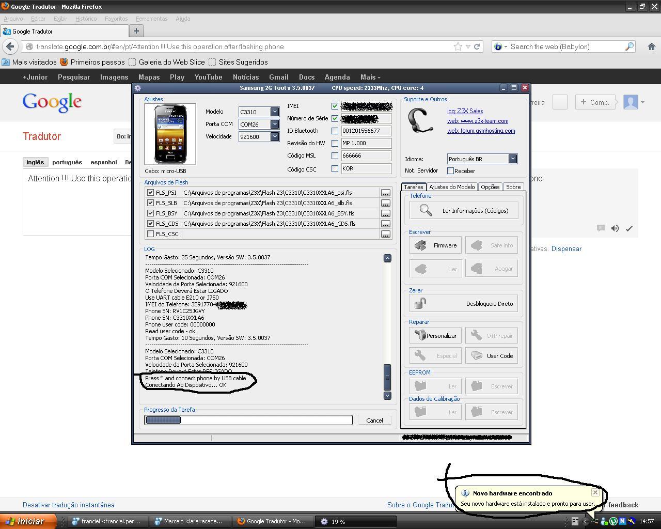Click the icq: Z3X Sales link
Screen dimensions: 661x529
tap(465, 111)
